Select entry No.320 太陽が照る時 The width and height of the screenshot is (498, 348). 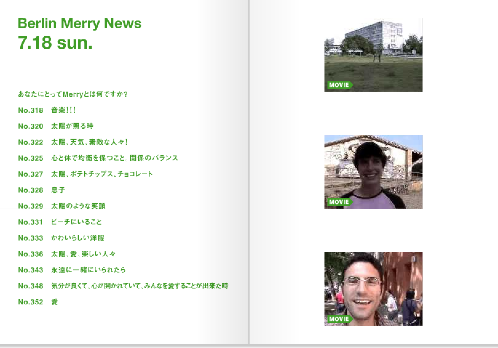(x=56, y=126)
